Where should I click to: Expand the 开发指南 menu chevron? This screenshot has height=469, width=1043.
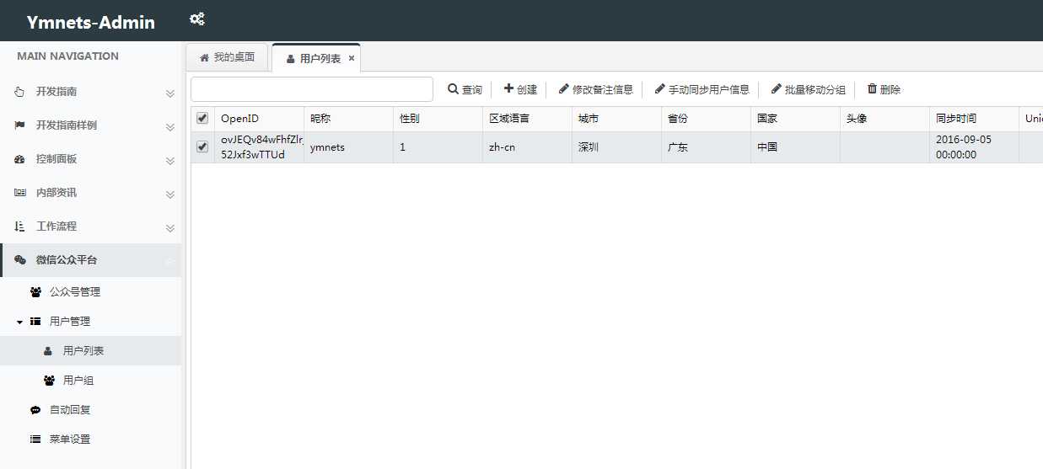(169, 93)
